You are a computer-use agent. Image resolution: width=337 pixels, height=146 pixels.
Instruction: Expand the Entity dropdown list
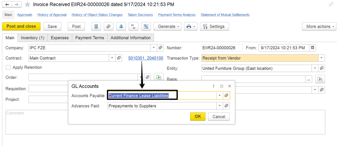[315, 68]
